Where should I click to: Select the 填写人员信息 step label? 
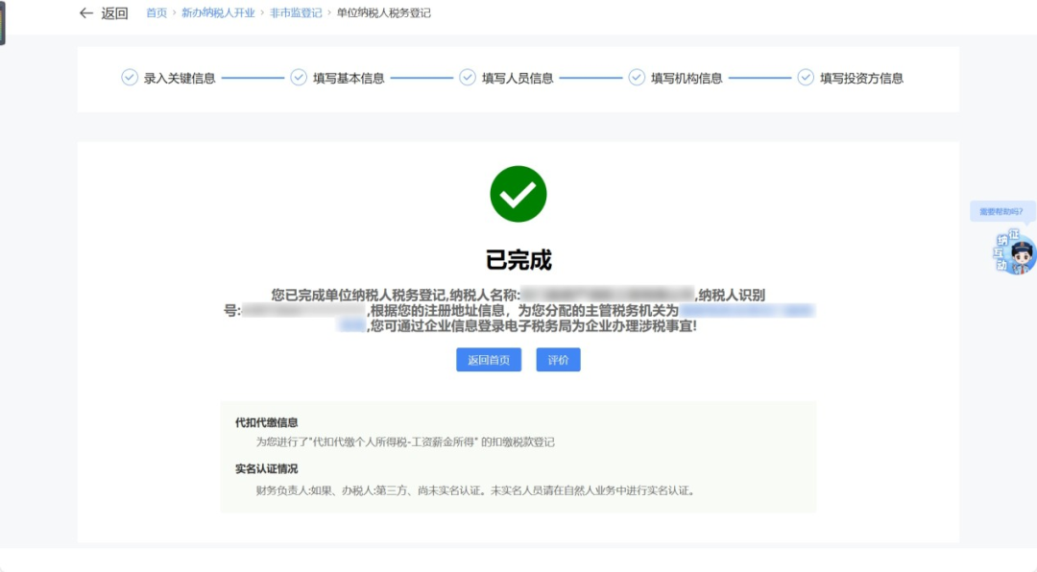click(518, 79)
